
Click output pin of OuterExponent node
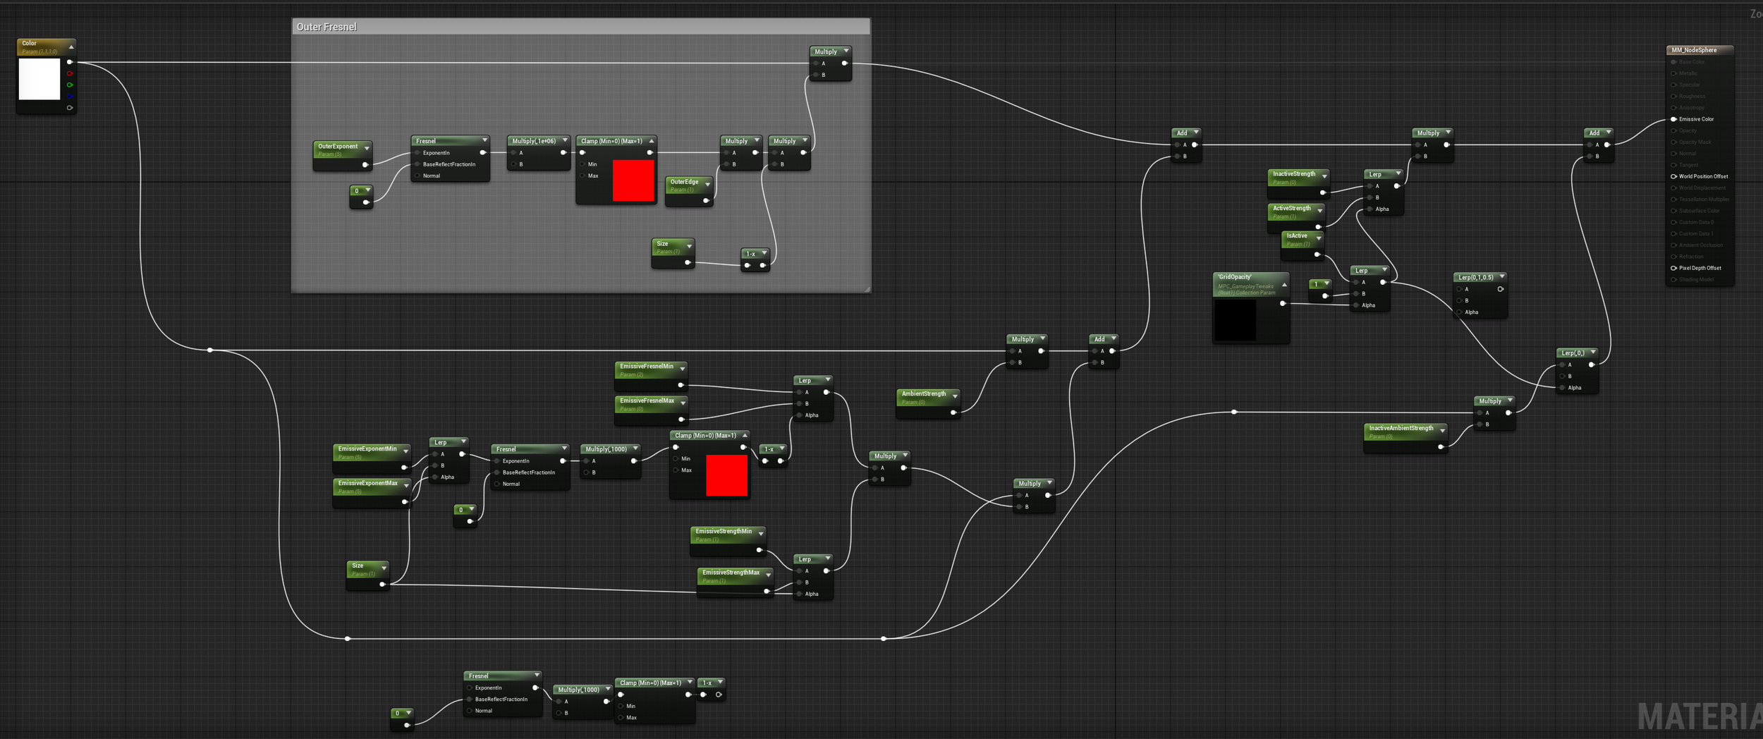(x=365, y=165)
